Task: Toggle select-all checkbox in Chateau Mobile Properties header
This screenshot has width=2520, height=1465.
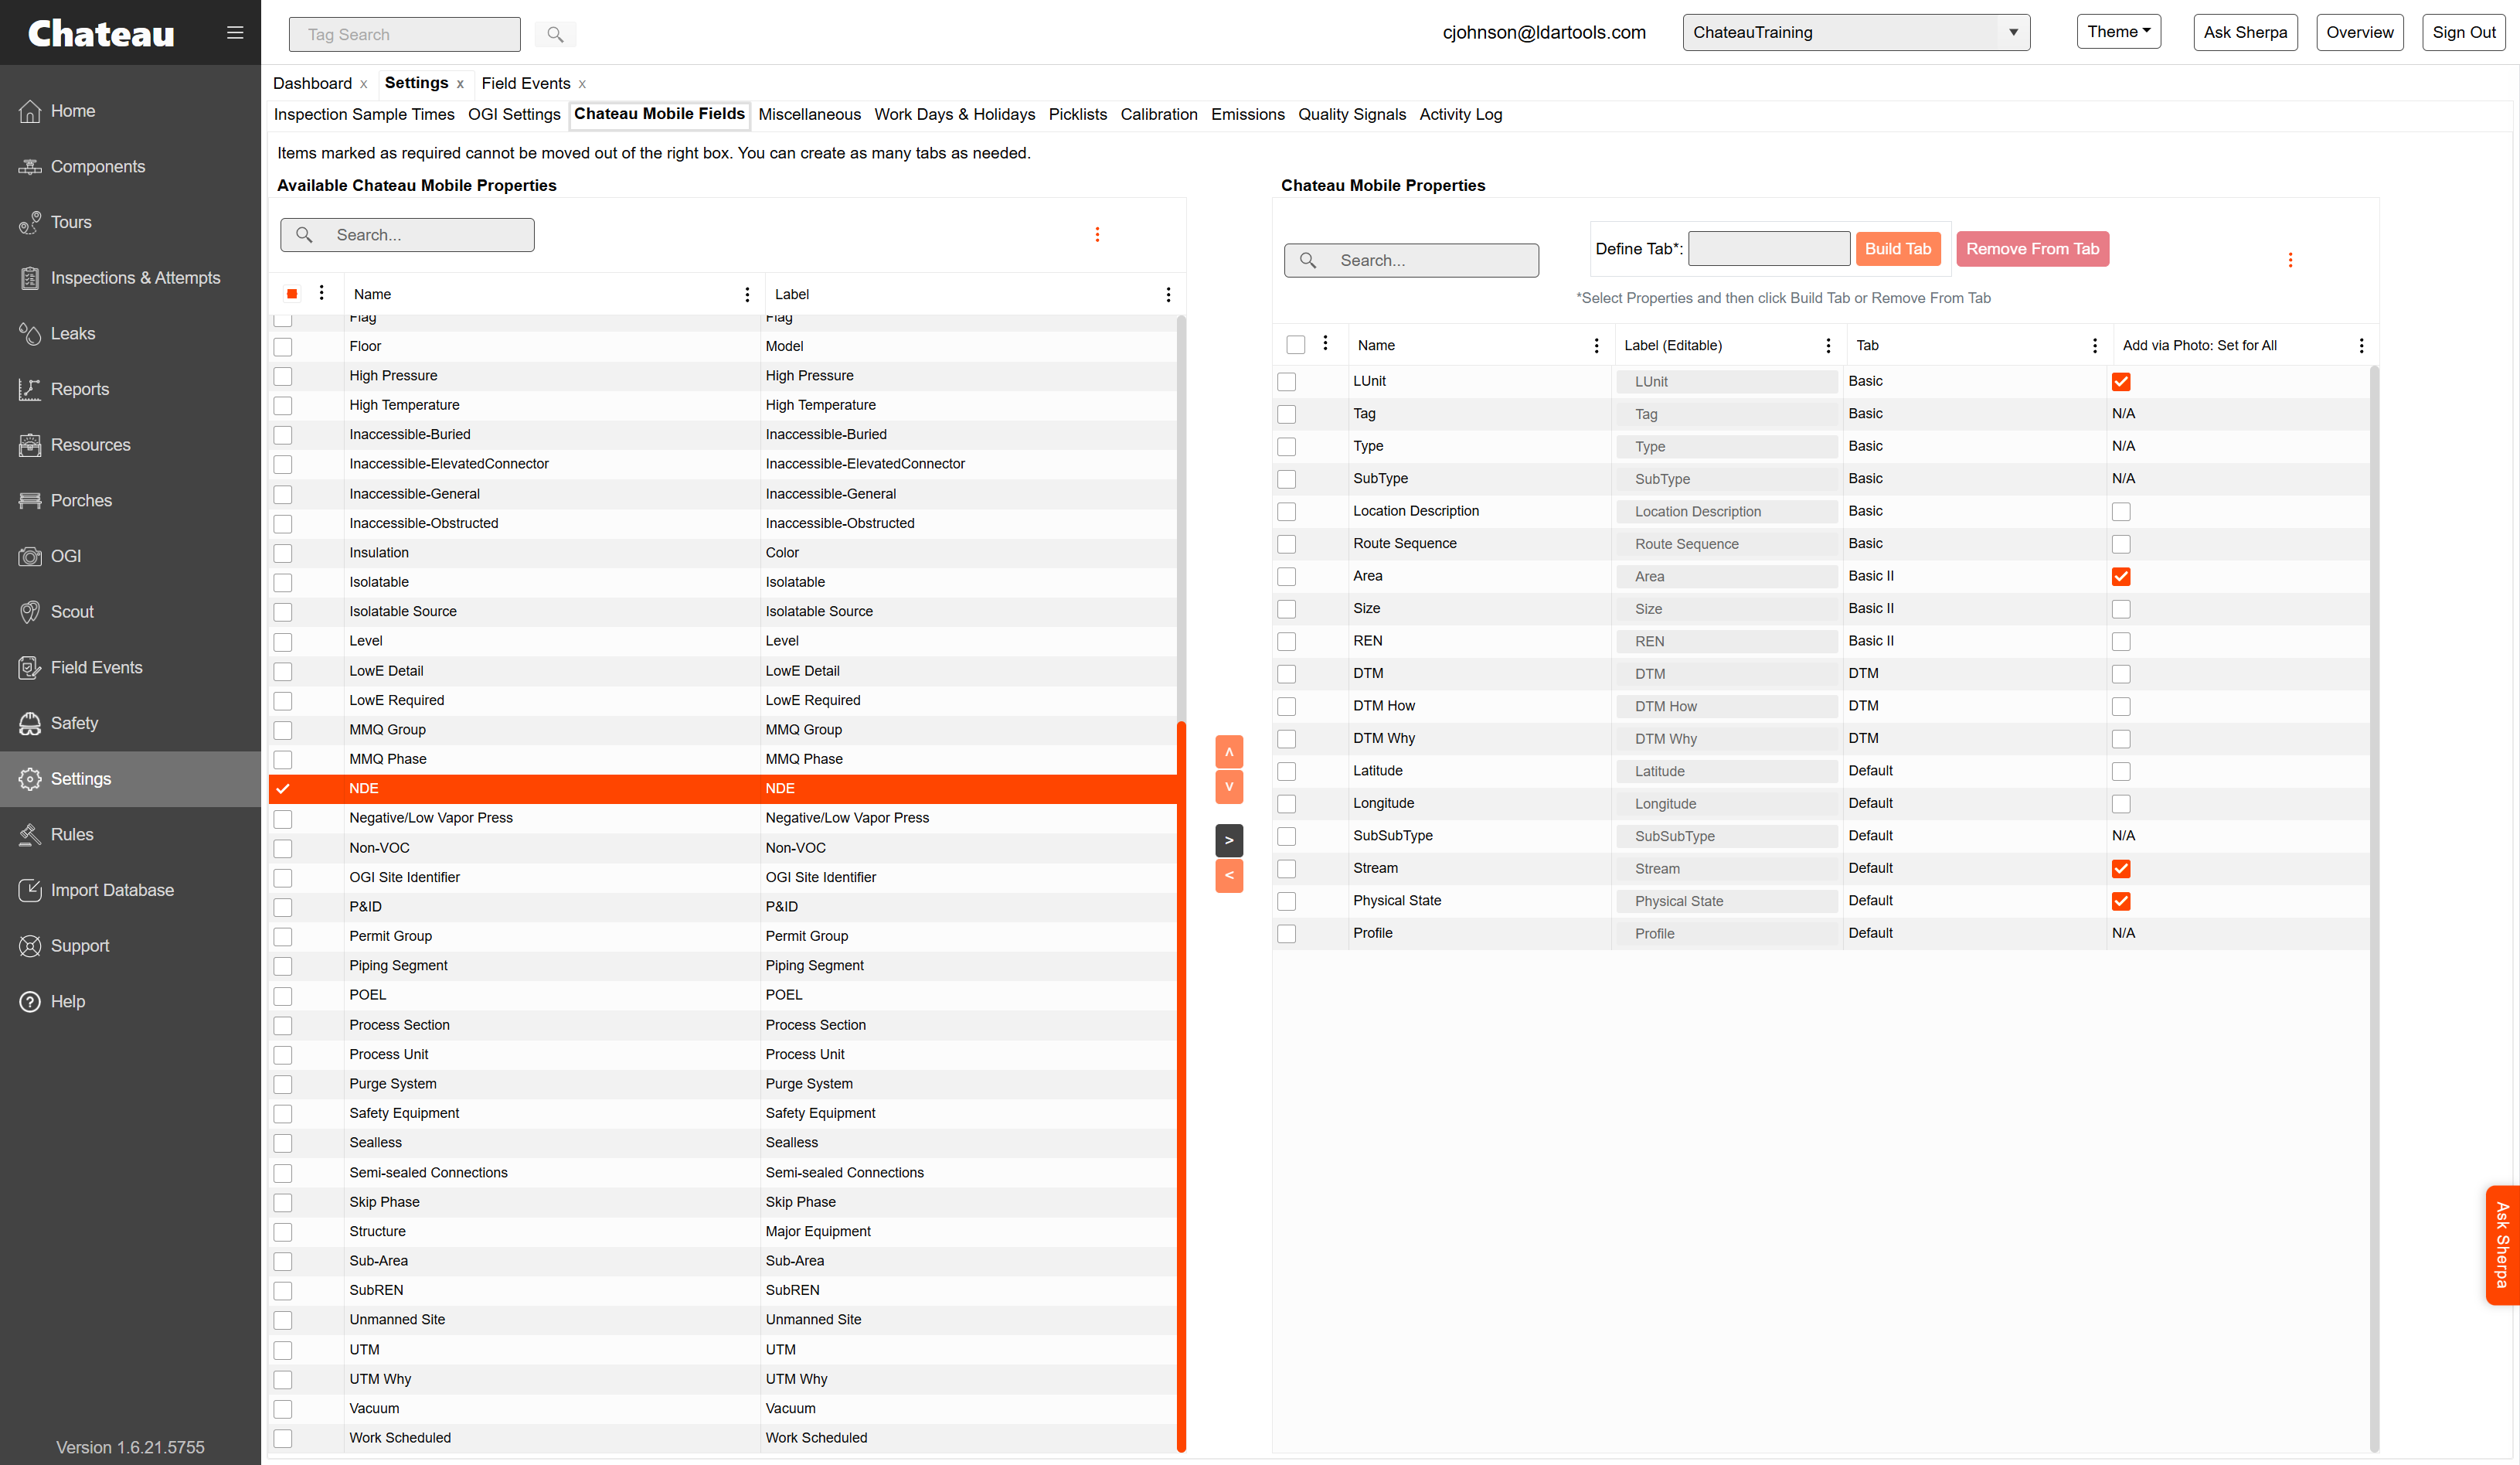Action: (1296, 346)
